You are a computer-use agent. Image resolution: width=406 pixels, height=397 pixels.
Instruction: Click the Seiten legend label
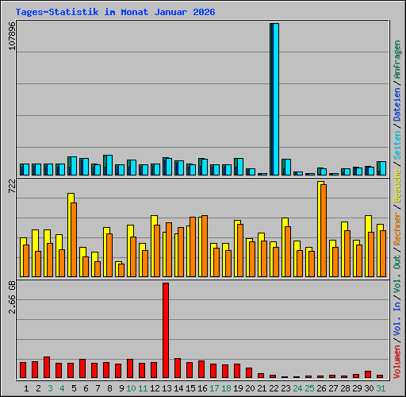click(x=397, y=145)
